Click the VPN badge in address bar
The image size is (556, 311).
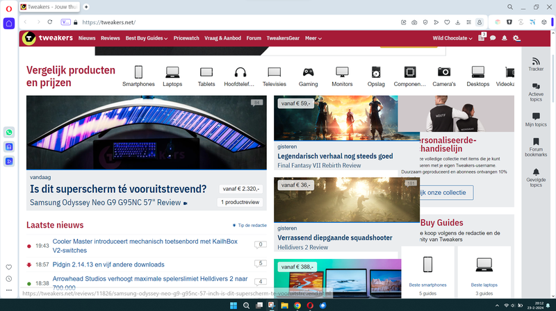point(65,22)
